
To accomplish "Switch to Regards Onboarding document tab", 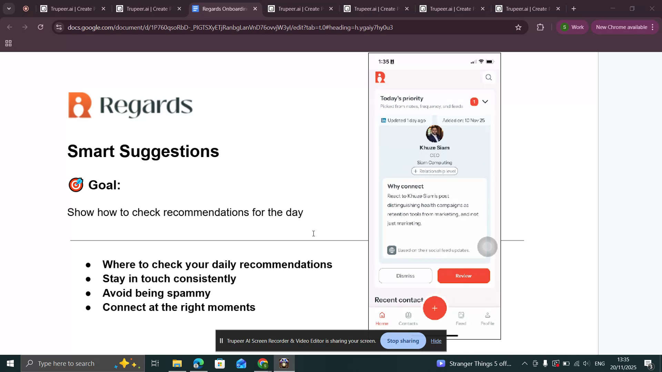I will [x=224, y=9].
